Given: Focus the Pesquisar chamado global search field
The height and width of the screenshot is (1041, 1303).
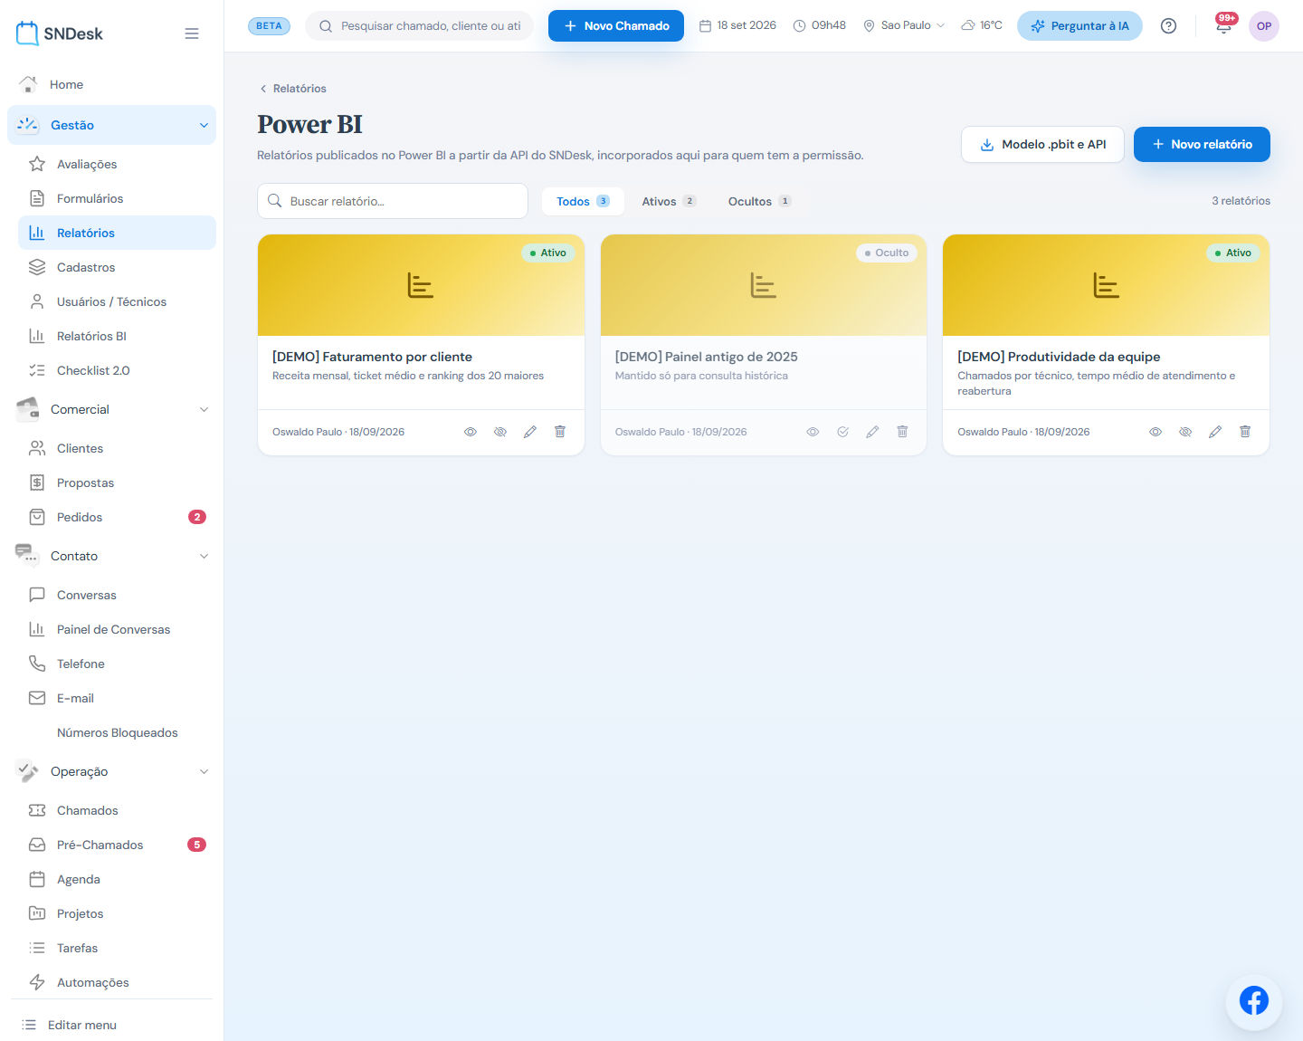Looking at the screenshot, I should [x=420, y=25].
